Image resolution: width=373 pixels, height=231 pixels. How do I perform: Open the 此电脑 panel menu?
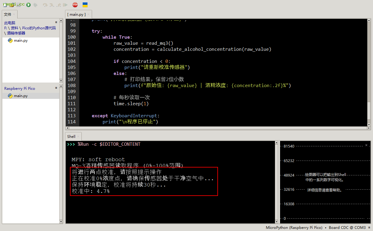click(56, 22)
